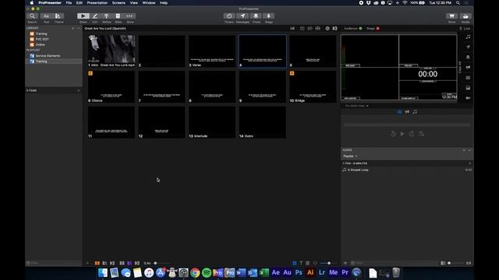Screen dimensions: 499x280
Task: Open the Presentation menu
Action: [x=97, y=3]
